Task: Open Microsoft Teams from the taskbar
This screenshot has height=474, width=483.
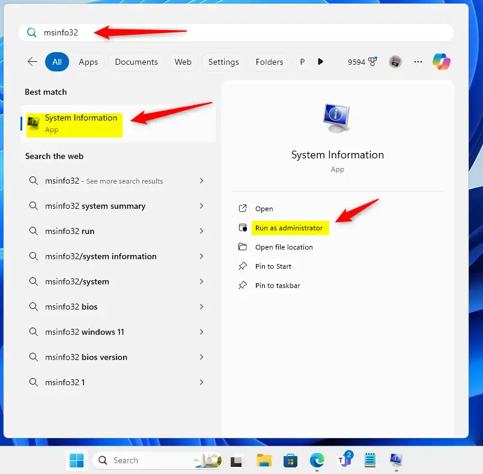Action: coord(344,459)
